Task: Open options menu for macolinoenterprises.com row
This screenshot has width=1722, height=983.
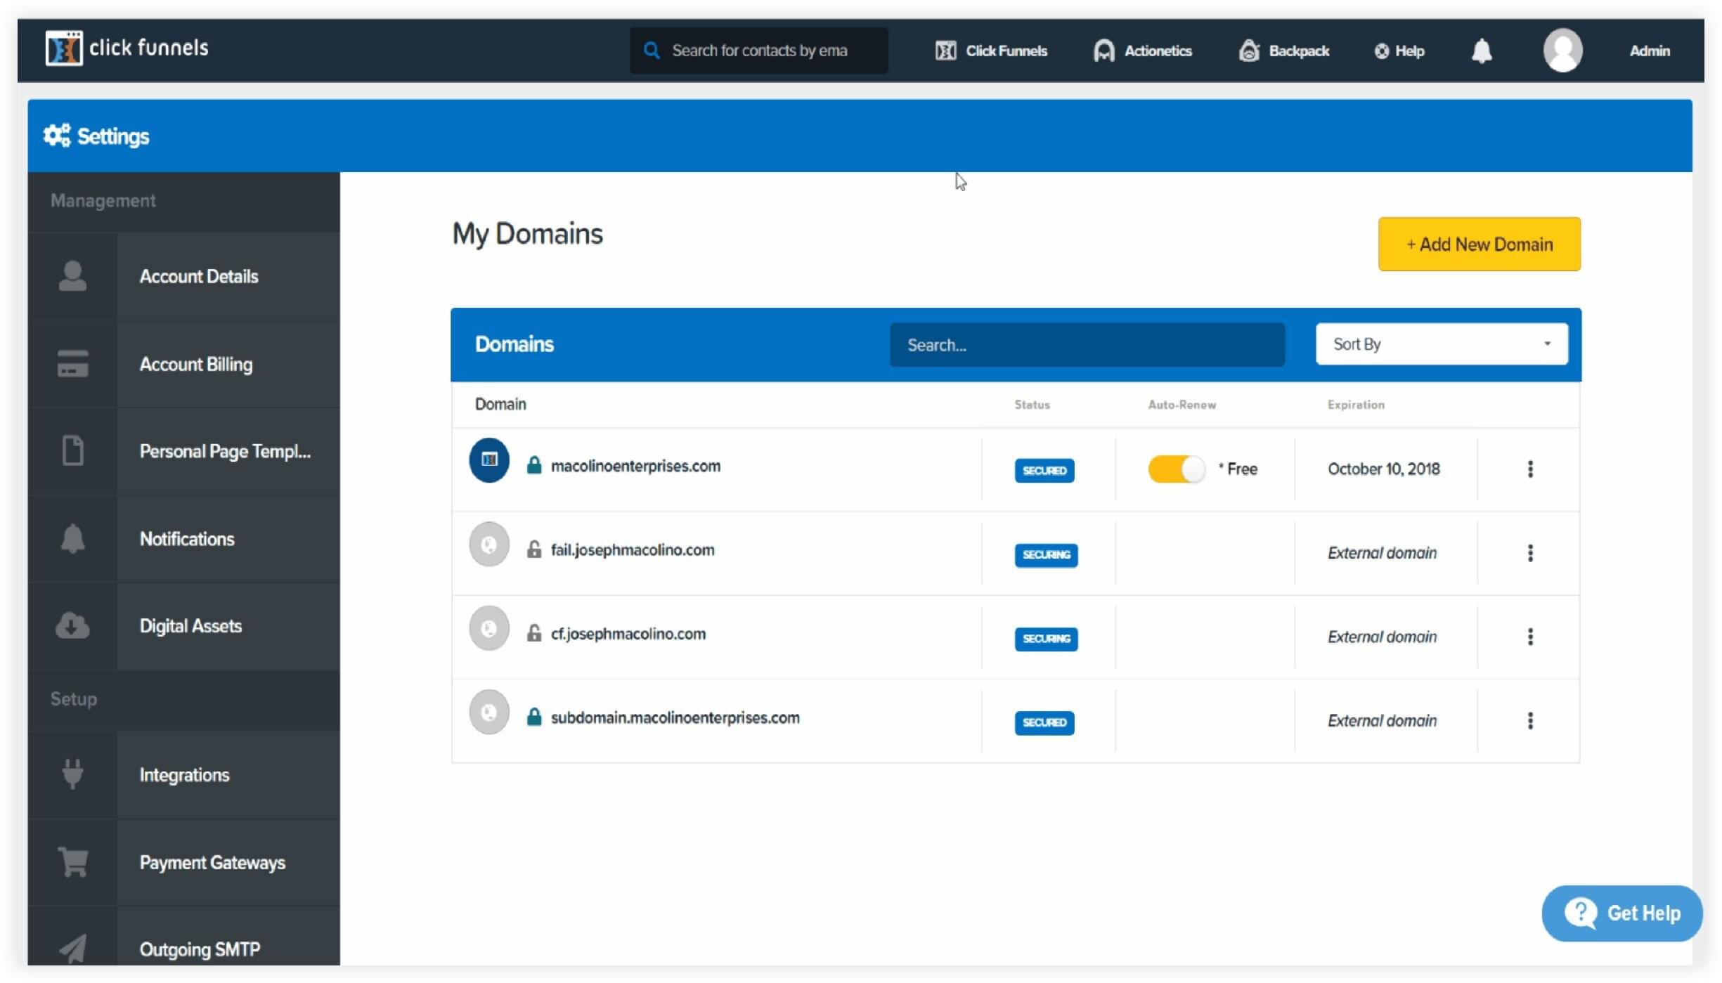Action: point(1529,469)
